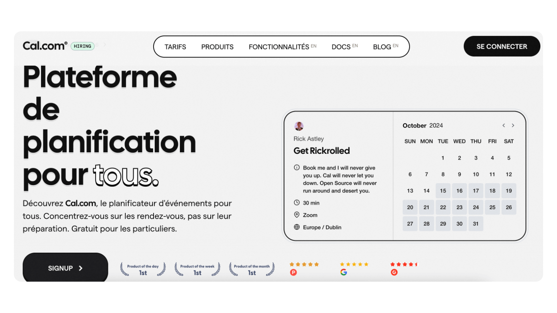Click calendar date 14
Image resolution: width=557 pixels, height=313 pixels.
tap(426, 191)
